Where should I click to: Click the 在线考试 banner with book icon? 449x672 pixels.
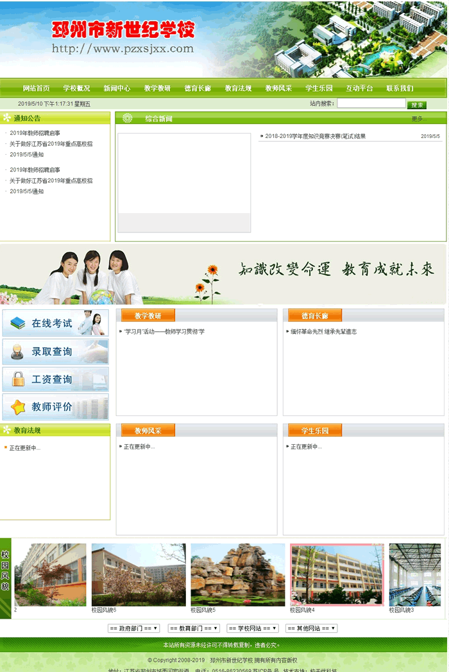coord(55,323)
